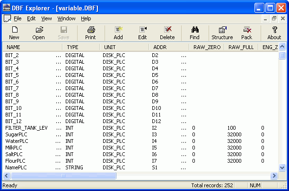
Task: Select the BIT_7 name cell
Action: pyautogui.click(x=12, y=88)
